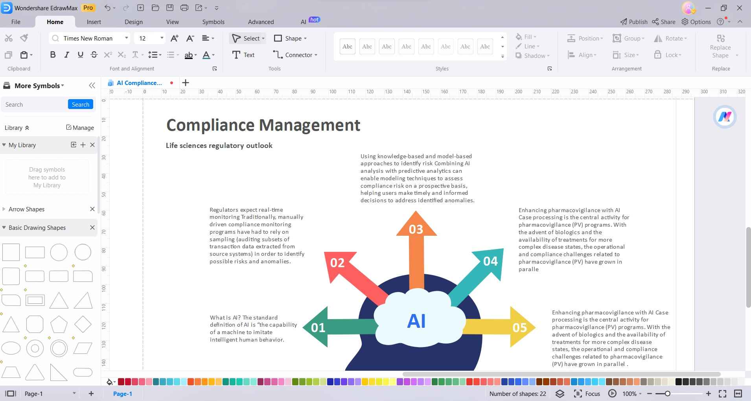Click Manage in the Library panel
The width and height of the screenshot is (751, 401).
tap(80, 128)
